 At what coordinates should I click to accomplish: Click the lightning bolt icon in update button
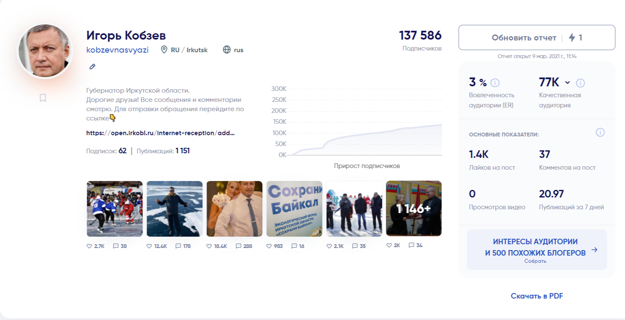[572, 37]
